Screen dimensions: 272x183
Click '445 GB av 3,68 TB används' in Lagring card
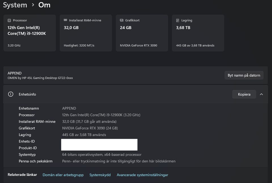195,45
